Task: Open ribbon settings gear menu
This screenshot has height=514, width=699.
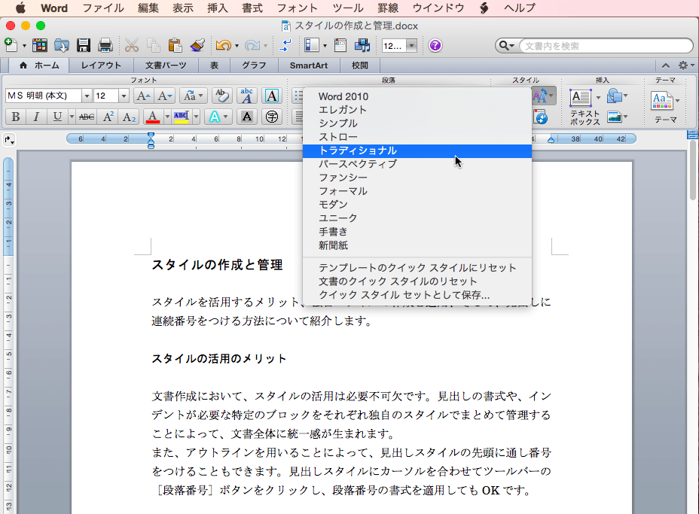Action: pos(685,65)
